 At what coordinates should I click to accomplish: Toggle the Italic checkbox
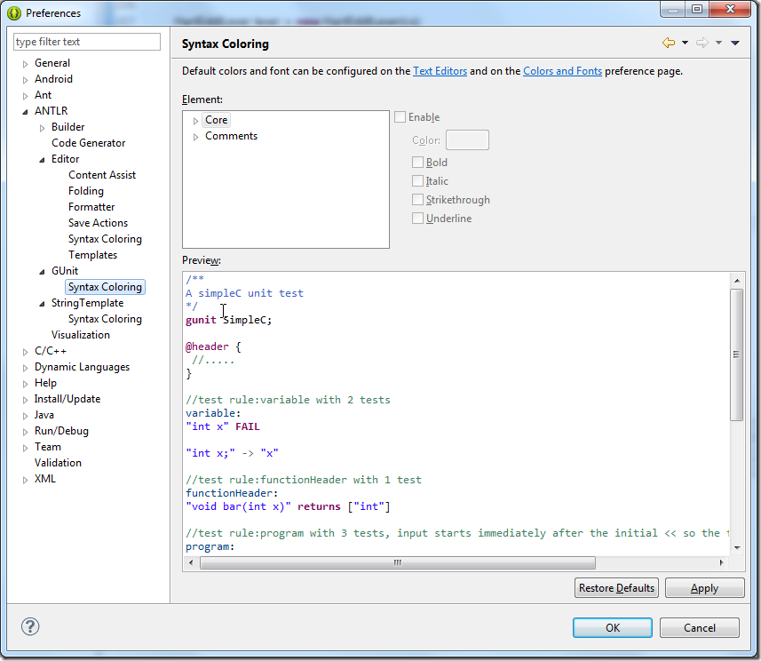(417, 181)
